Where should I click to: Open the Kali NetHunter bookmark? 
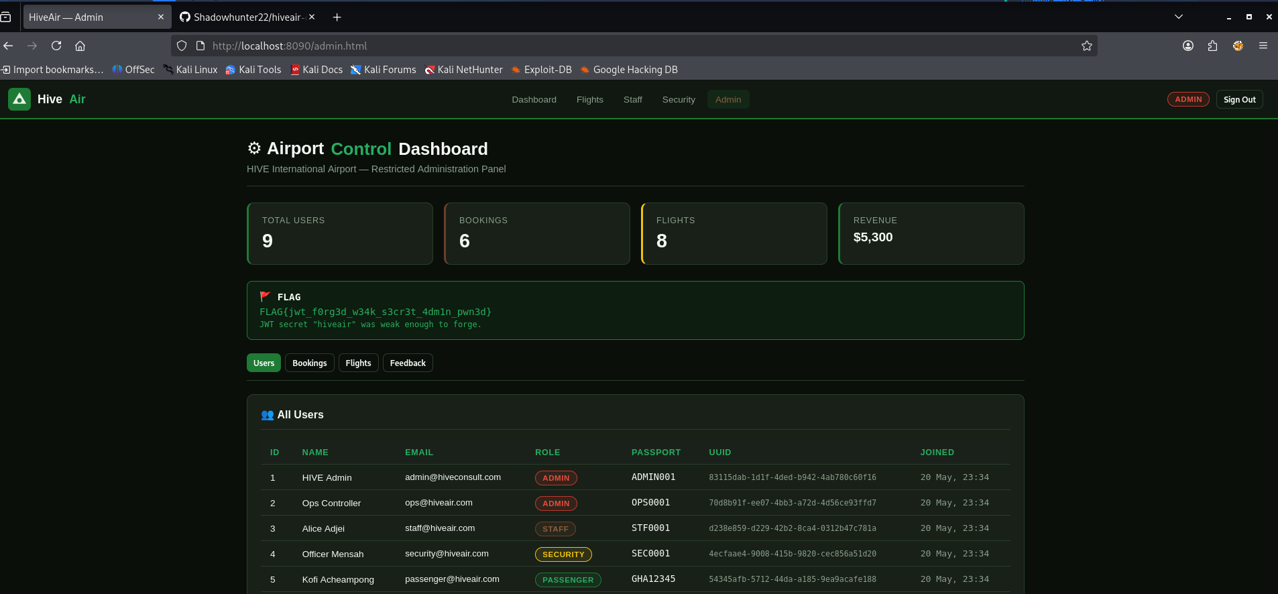[x=463, y=70]
